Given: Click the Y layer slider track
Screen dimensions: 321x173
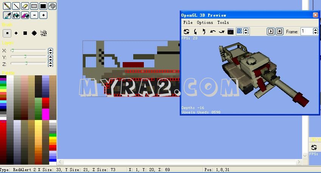Looking at the screenshot, I should [x=28, y=56].
